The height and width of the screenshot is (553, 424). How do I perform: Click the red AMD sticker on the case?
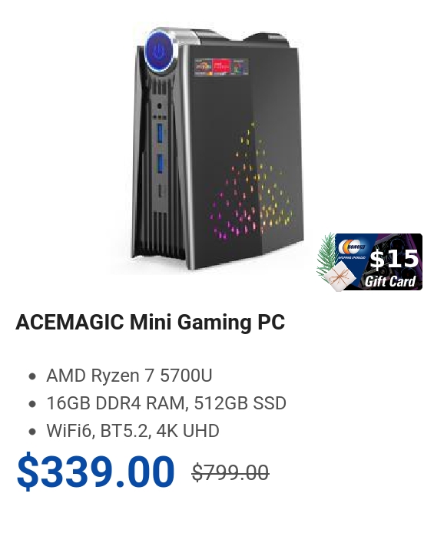[x=221, y=67]
